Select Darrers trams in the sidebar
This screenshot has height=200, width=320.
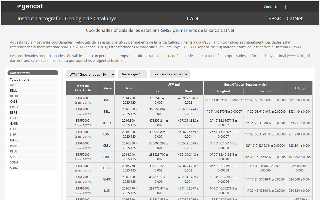click(x=33, y=73)
